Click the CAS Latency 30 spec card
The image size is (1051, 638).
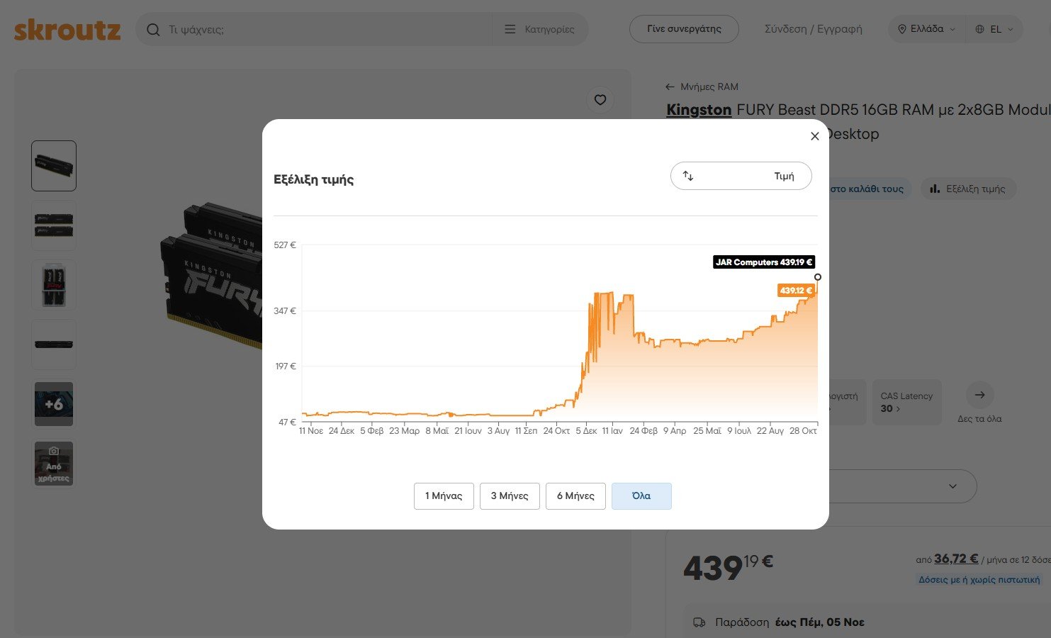[x=906, y=402]
